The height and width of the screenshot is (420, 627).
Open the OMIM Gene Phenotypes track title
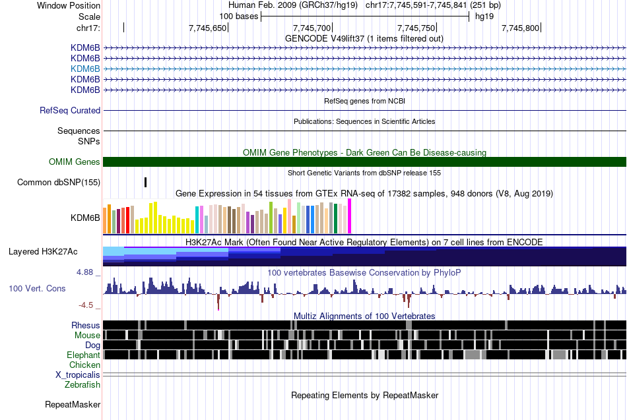(364, 152)
